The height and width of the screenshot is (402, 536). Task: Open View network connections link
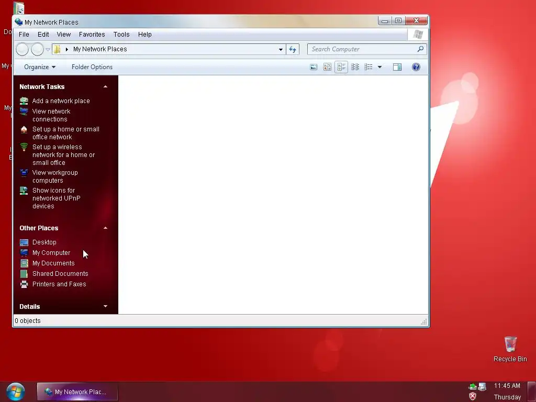click(x=51, y=115)
